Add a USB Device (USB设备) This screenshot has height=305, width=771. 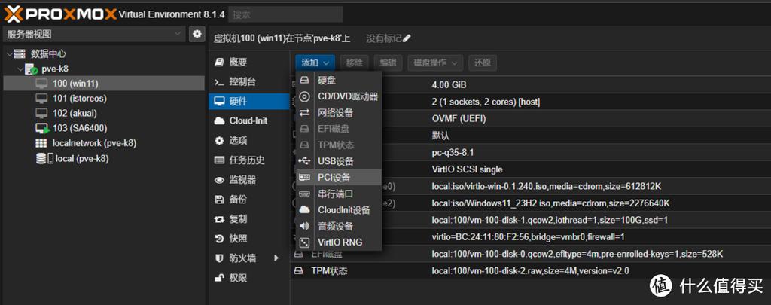tap(339, 161)
